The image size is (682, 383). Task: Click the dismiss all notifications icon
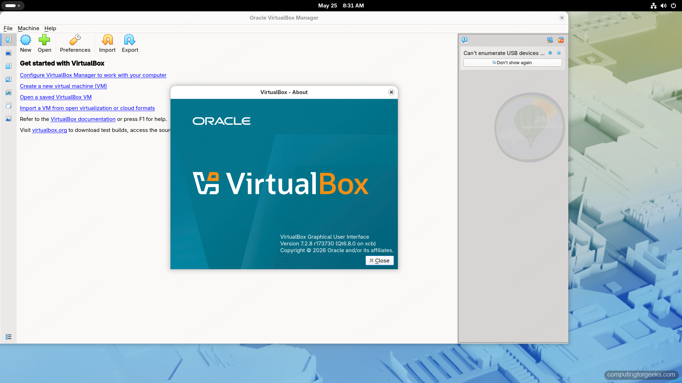pos(561,40)
